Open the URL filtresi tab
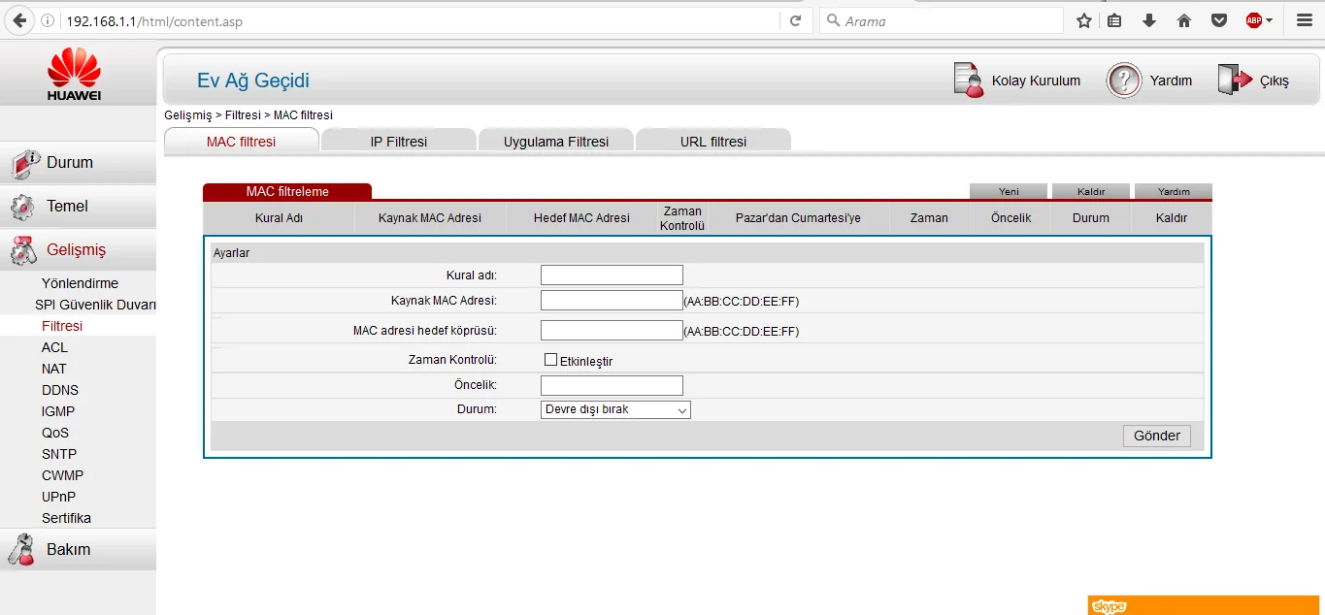 pos(712,142)
